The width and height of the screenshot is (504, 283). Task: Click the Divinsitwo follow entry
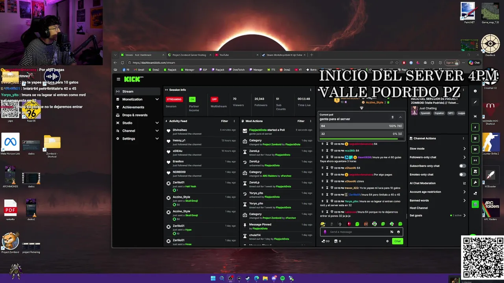[201, 132]
